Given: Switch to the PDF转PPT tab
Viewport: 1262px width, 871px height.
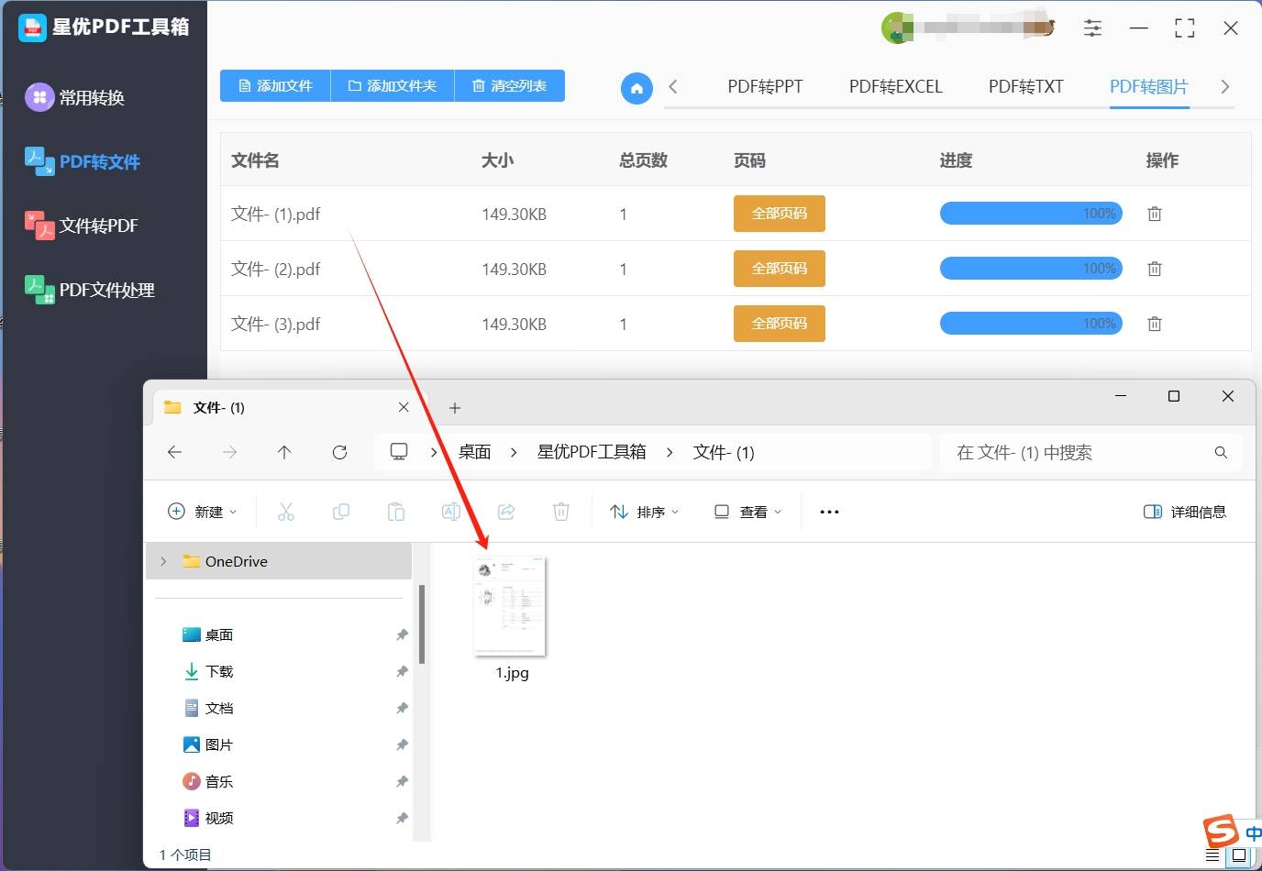Looking at the screenshot, I should point(765,87).
